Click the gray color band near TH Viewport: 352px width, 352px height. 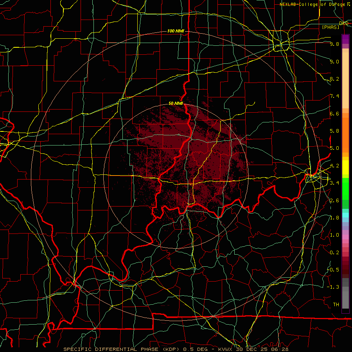point(345,298)
